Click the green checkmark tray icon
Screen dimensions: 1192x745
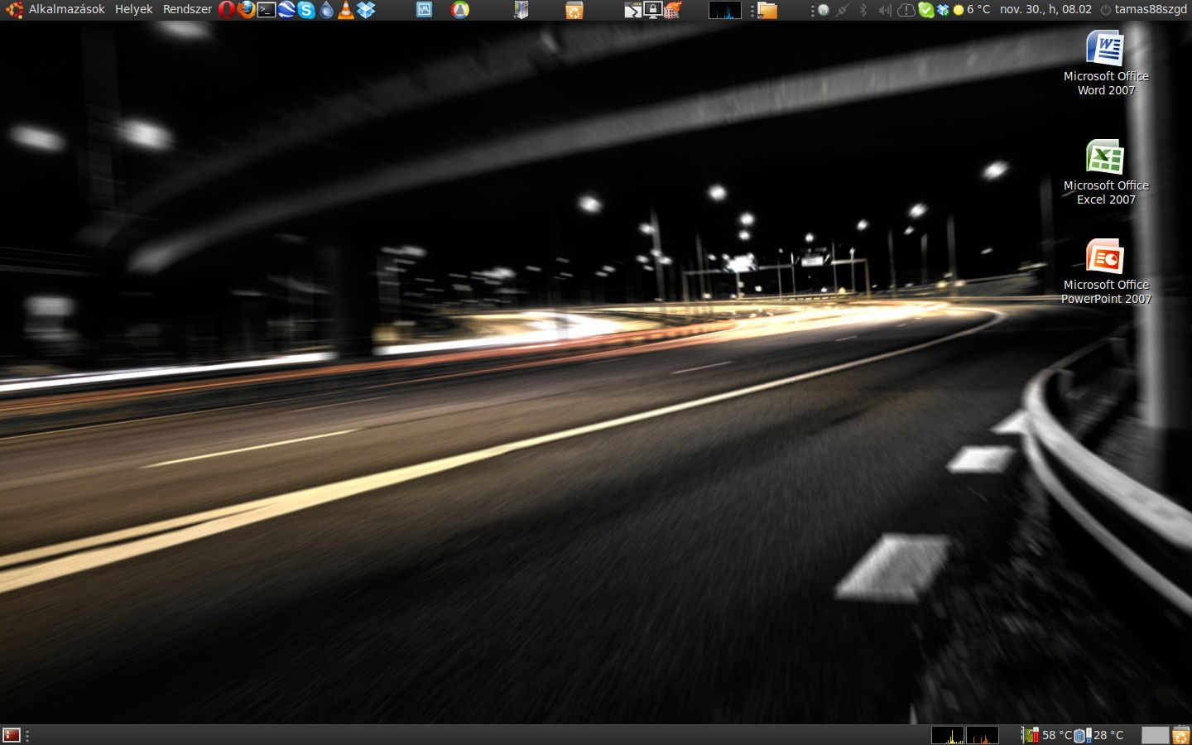pyautogui.click(x=925, y=10)
